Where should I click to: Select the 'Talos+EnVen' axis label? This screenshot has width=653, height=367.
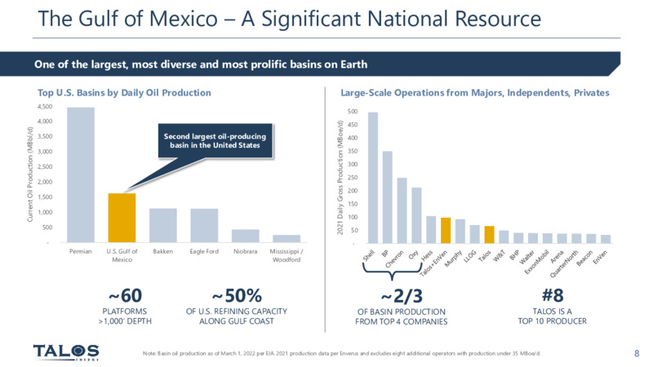pyautogui.click(x=433, y=263)
